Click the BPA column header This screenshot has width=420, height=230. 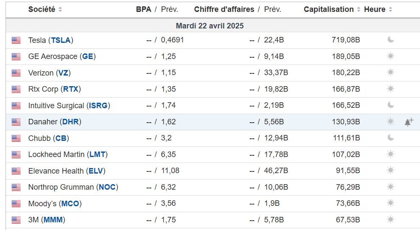click(143, 9)
